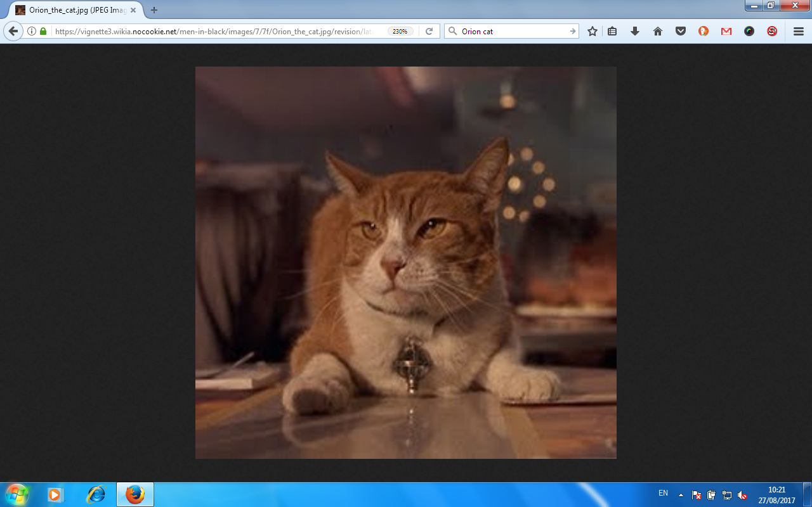Open the DuckDuckGo extension icon
Image resolution: width=812 pixels, height=507 pixels.
pos(704,31)
